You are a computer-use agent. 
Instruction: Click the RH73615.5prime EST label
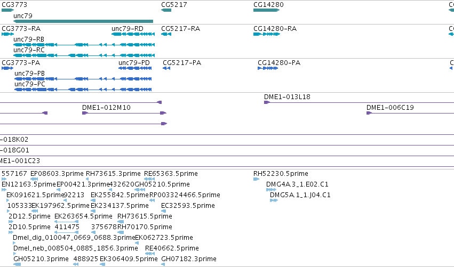coord(145,216)
